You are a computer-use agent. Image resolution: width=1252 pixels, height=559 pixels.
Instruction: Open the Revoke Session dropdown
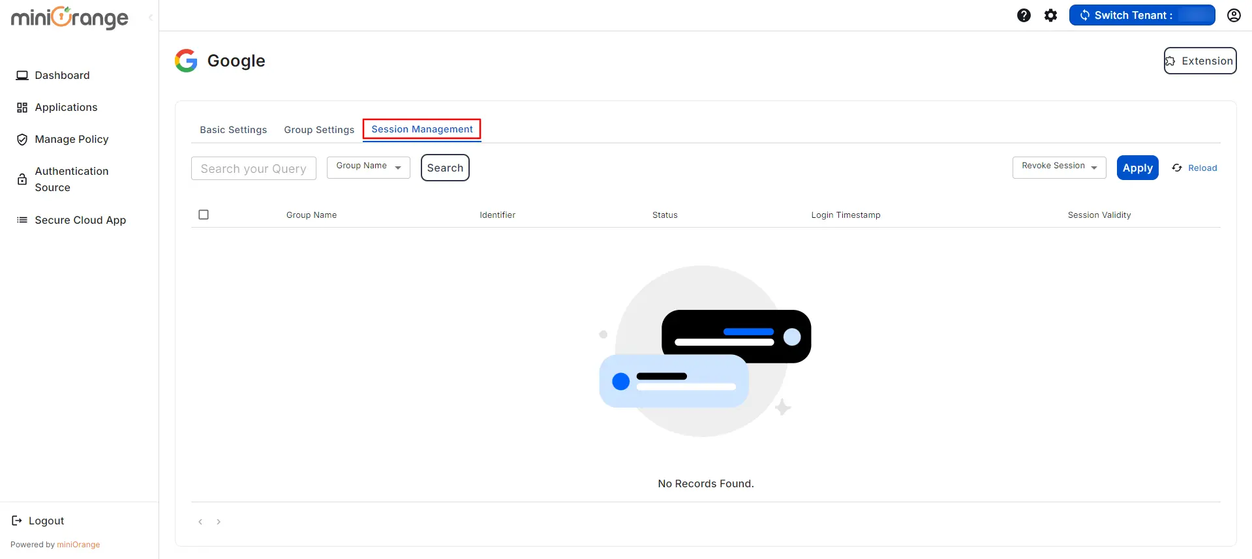coord(1060,168)
